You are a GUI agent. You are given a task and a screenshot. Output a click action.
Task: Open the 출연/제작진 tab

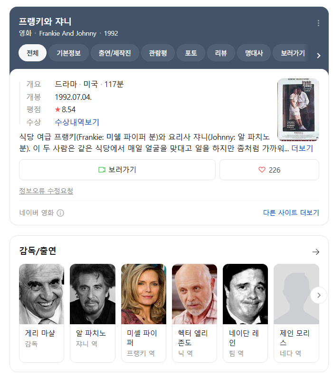(x=114, y=53)
